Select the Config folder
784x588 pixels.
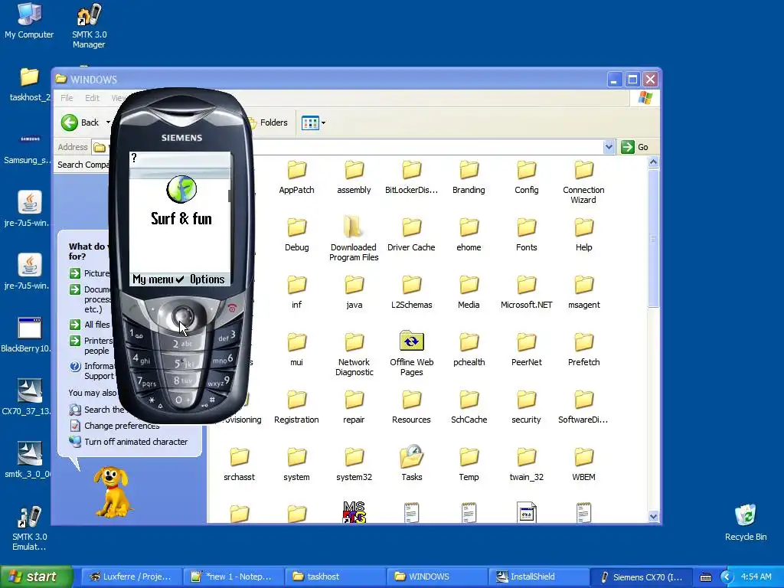point(527,178)
